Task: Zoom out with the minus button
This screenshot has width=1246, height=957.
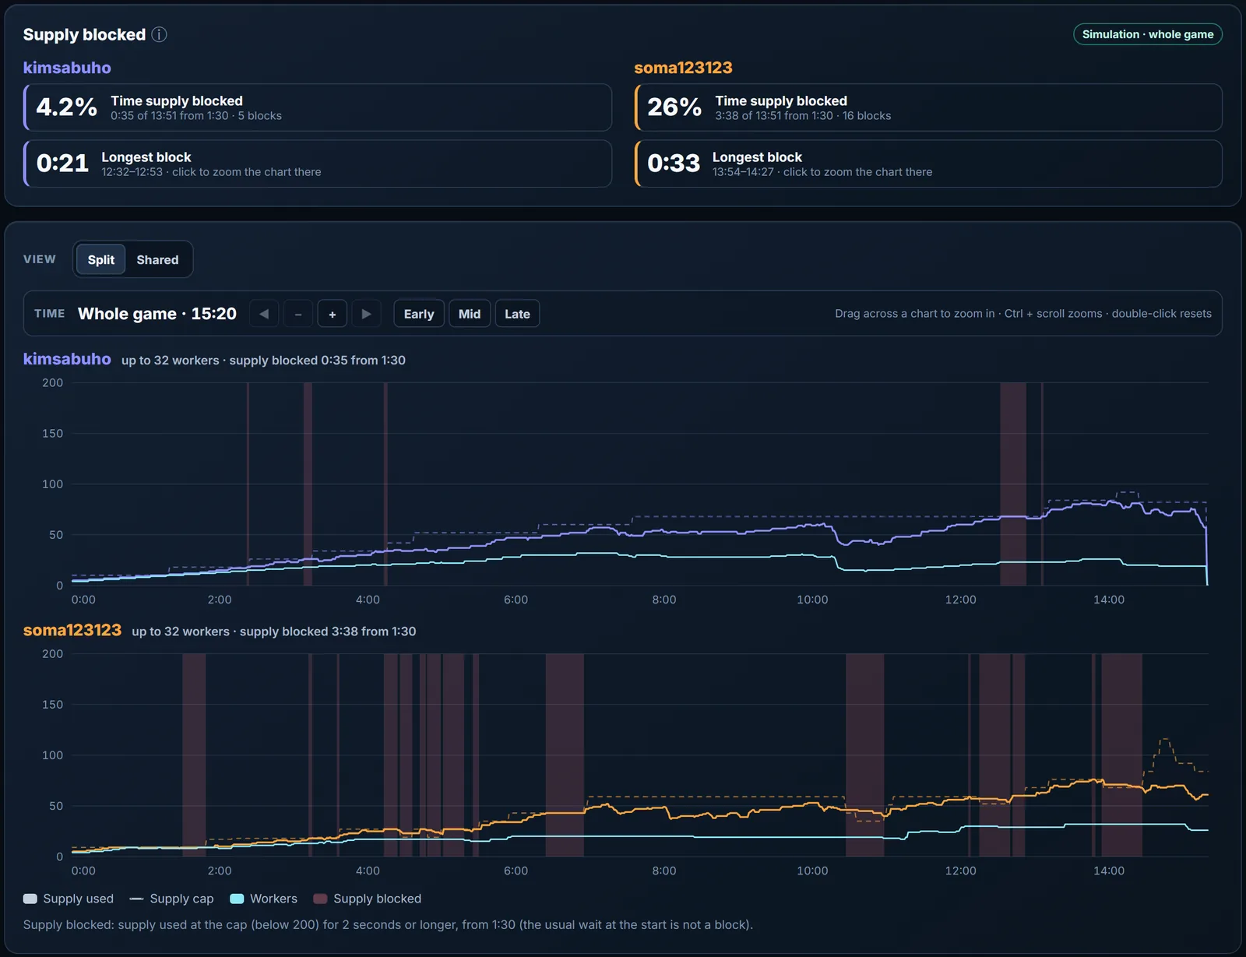Action: pyautogui.click(x=298, y=314)
